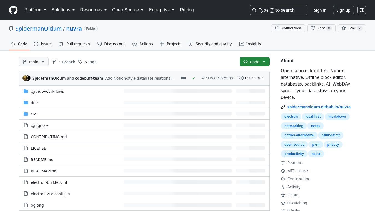
Task: Switch to the Projects tab
Action: point(171,44)
